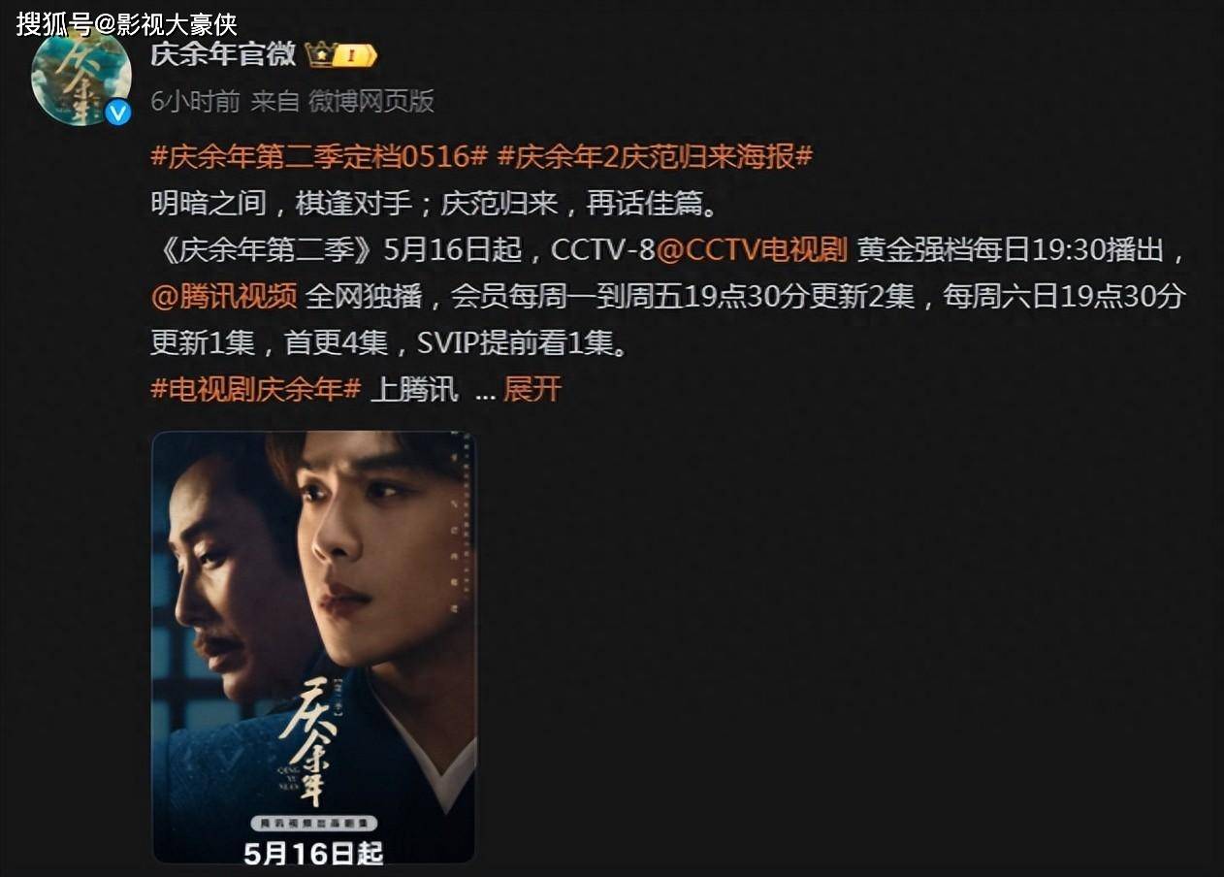Open the 庆余年官微 account name
The image size is (1224, 877).
coord(223,54)
